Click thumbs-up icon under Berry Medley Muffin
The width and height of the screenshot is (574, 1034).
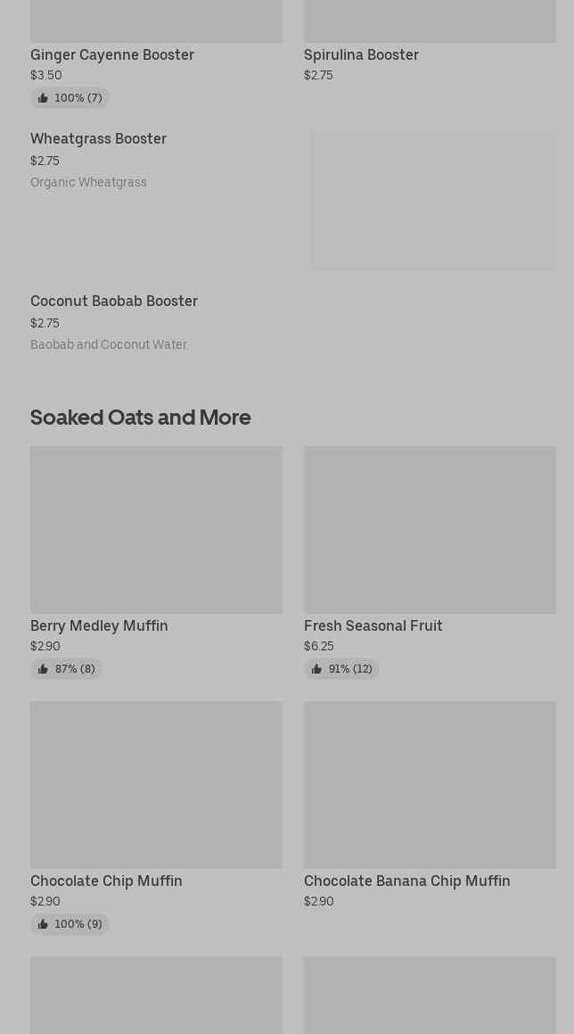(43, 669)
